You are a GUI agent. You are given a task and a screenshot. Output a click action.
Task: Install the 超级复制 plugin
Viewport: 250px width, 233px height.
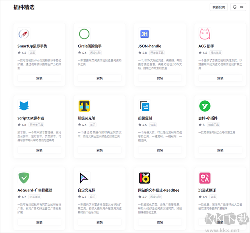click(160, 150)
